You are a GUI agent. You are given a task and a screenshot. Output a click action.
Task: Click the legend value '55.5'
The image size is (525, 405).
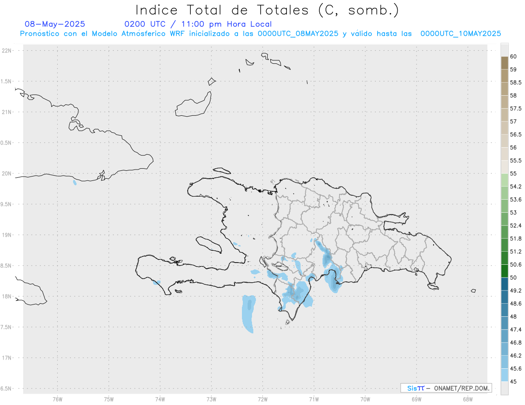pyautogui.click(x=516, y=161)
